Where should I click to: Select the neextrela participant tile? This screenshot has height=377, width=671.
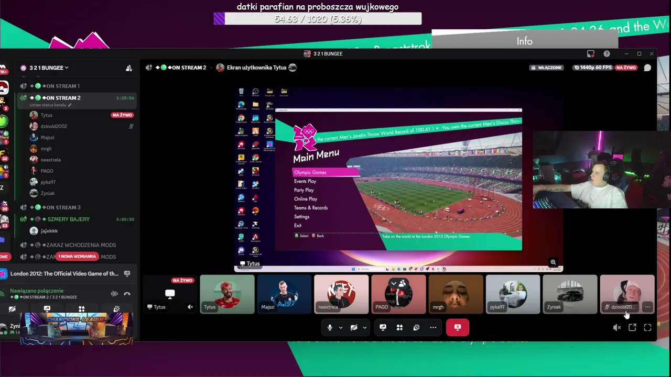[x=341, y=294]
